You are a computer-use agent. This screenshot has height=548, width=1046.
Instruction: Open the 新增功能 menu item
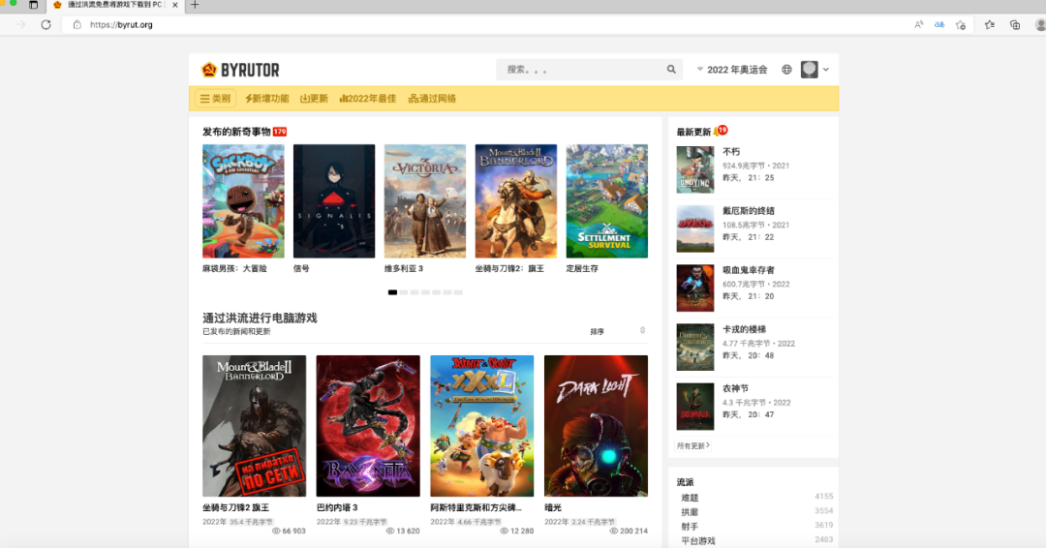click(267, 99)
